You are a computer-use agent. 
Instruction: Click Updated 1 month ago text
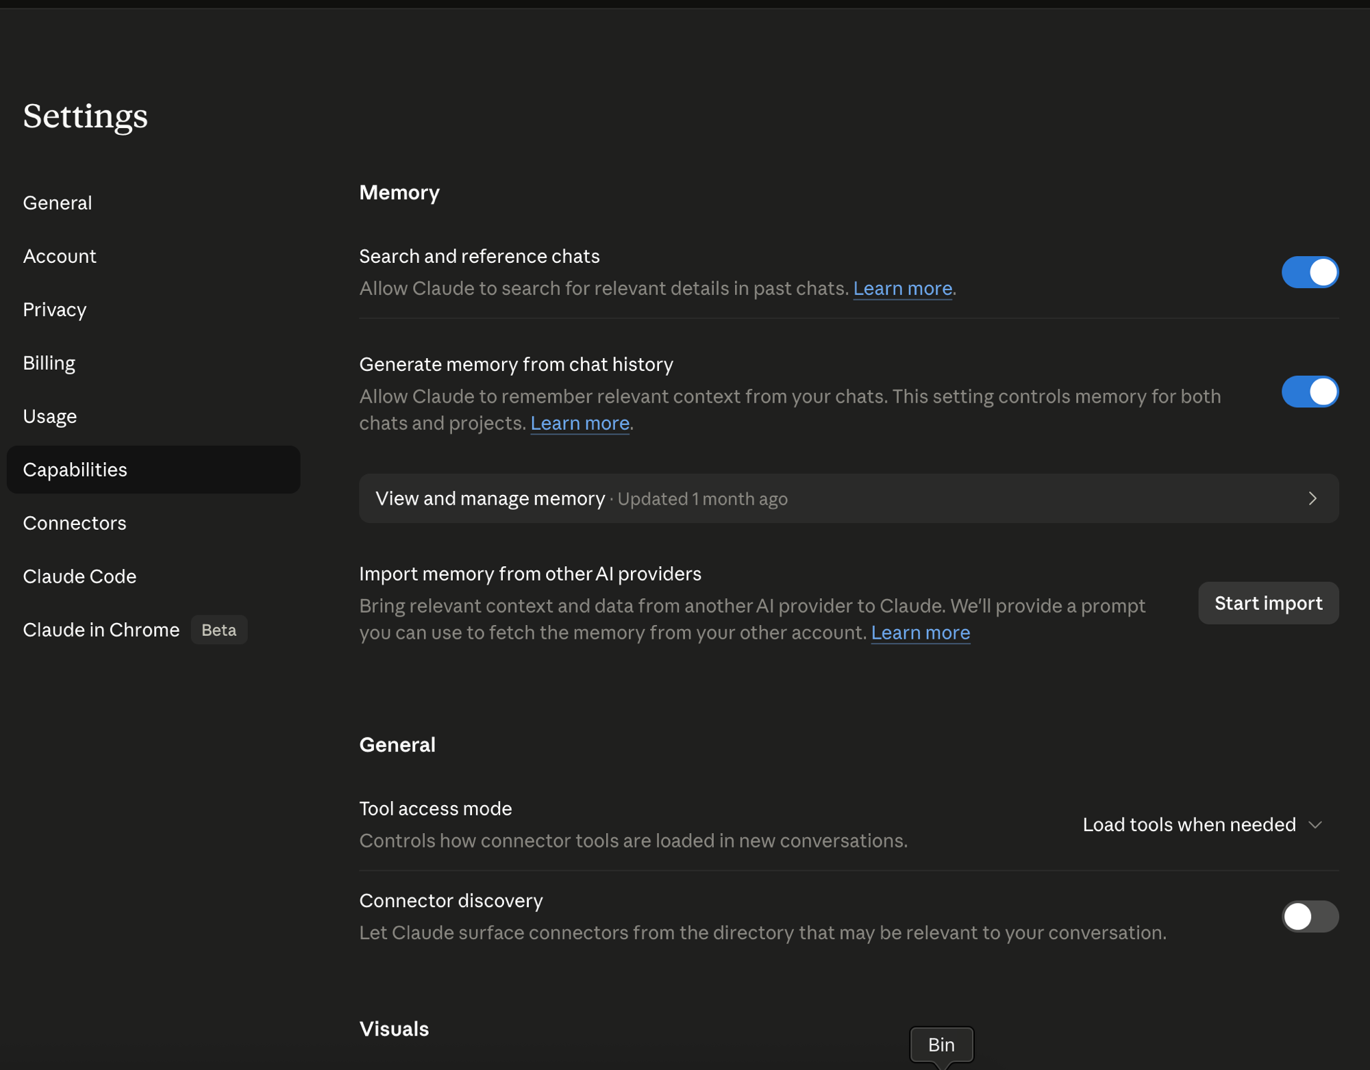[x=702, y=499]
